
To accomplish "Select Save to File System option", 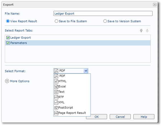I will pyautogui.click(x=56, y=21).
